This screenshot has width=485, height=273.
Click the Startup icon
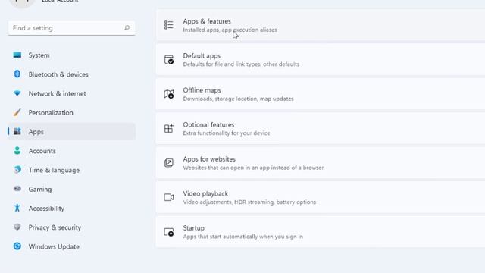[168, 232]
